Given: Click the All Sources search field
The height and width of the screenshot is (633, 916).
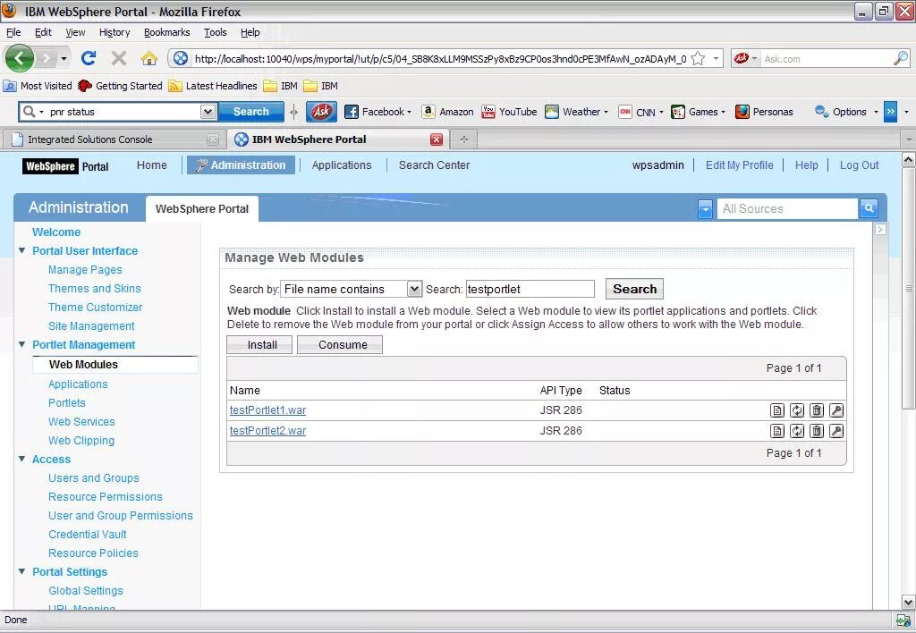Looking at the screenshot, I should [x=787, y=208].
